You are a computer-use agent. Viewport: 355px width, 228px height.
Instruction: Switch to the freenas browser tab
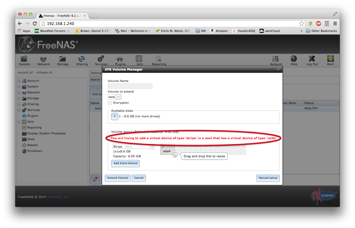pos(62,16)
